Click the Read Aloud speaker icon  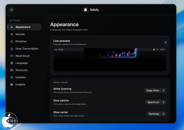(x=12, y=56)
